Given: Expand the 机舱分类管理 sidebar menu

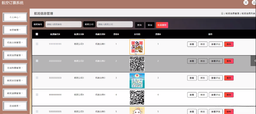Looking at the screenshot, I should (x=15, y=43).
